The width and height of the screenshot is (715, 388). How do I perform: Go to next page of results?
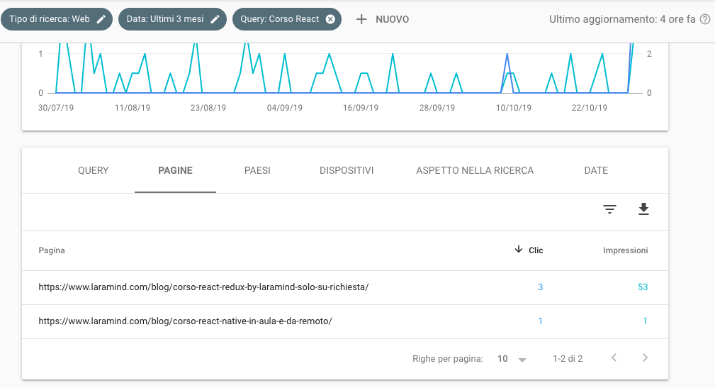pyautogui.click(x=645, y=358)
